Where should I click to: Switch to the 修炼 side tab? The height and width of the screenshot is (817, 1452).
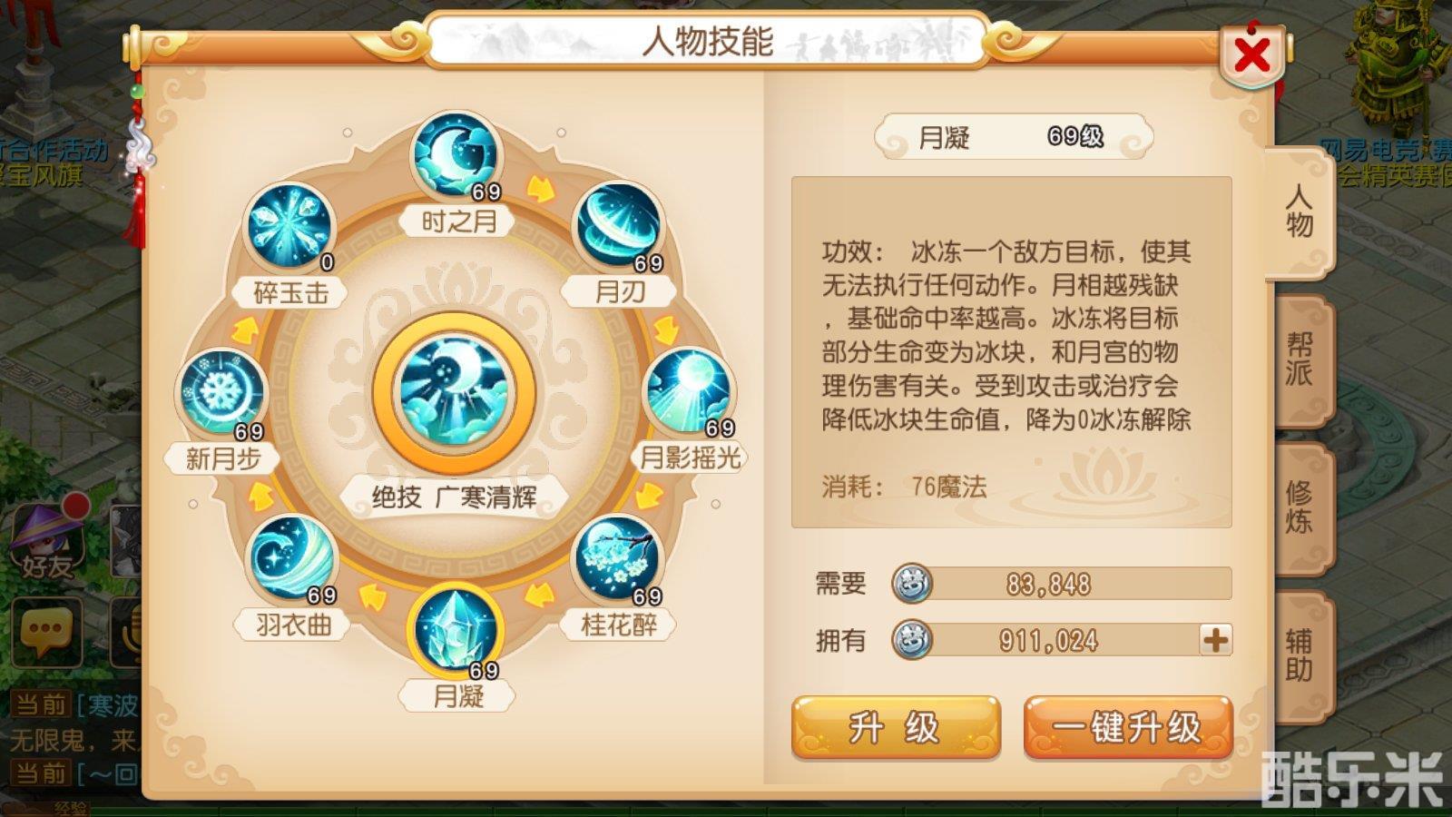coord(1301,507)
